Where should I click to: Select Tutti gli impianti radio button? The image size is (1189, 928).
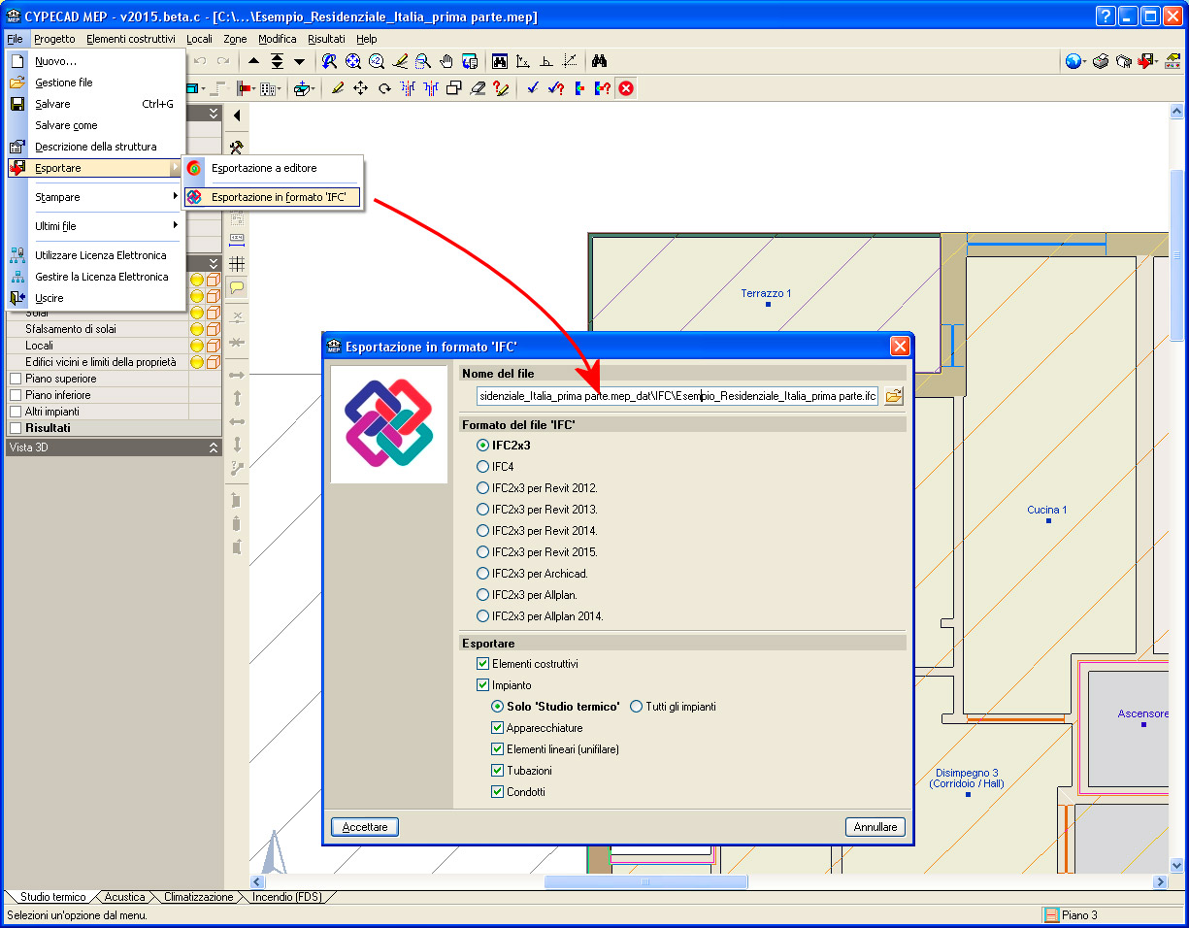click(x=637, y=707)
